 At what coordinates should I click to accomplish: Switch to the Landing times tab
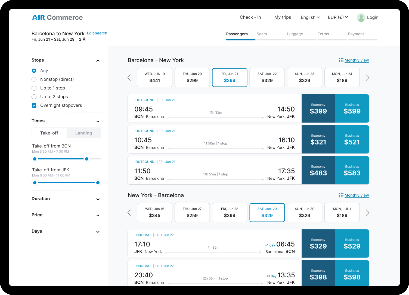click(83, 133)
